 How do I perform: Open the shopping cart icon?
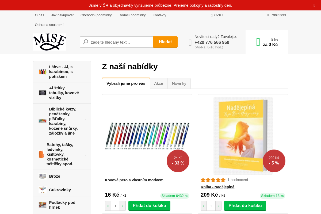258,42
